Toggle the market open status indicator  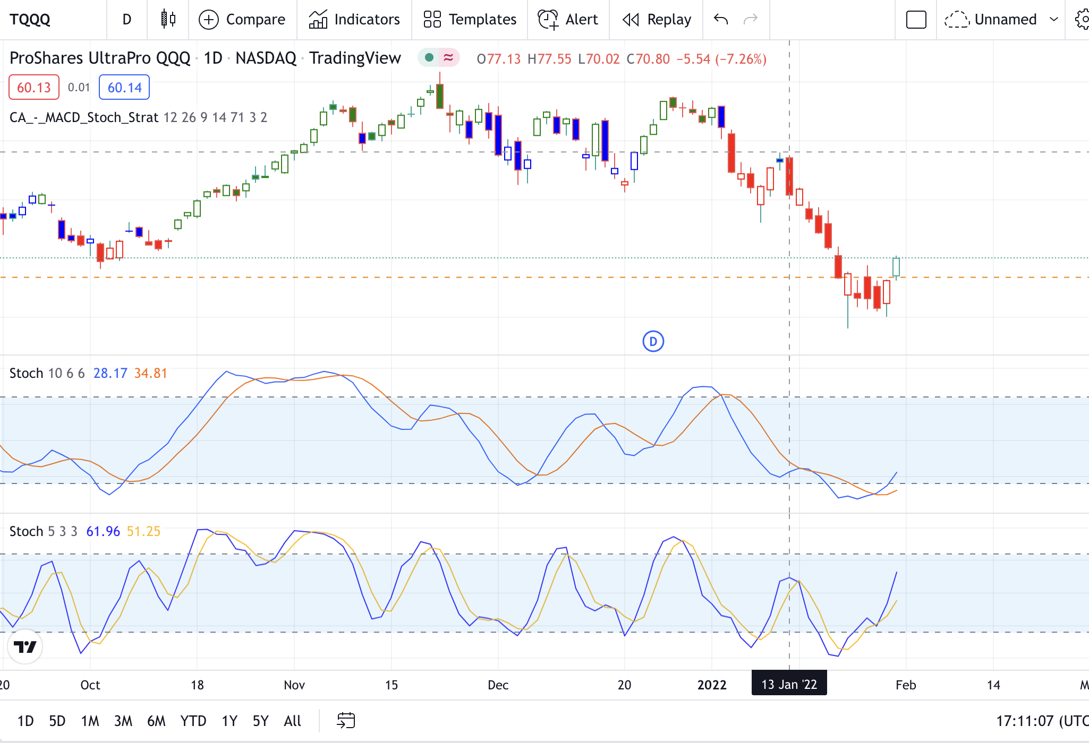point(429,57)
